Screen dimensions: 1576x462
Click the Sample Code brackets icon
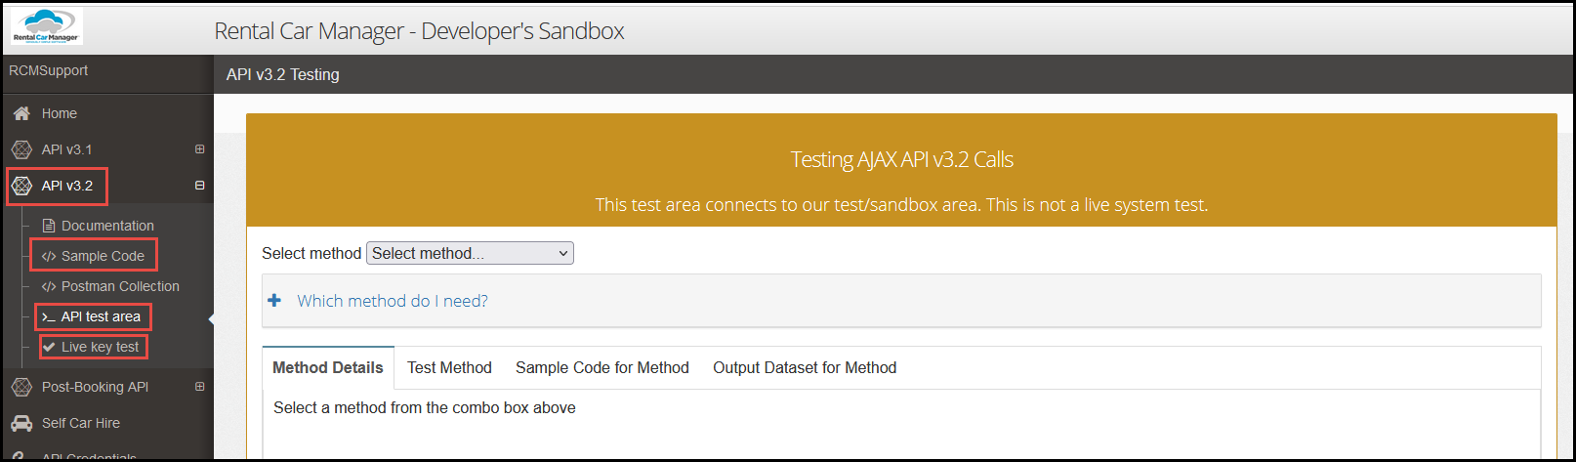tap(49, 256)
